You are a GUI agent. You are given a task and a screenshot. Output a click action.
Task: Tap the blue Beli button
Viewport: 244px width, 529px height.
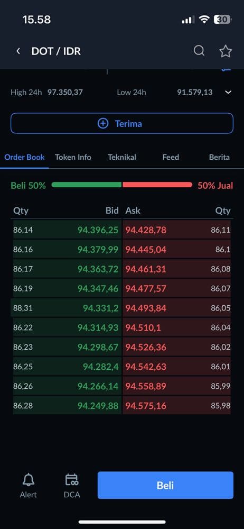(165, 485)
